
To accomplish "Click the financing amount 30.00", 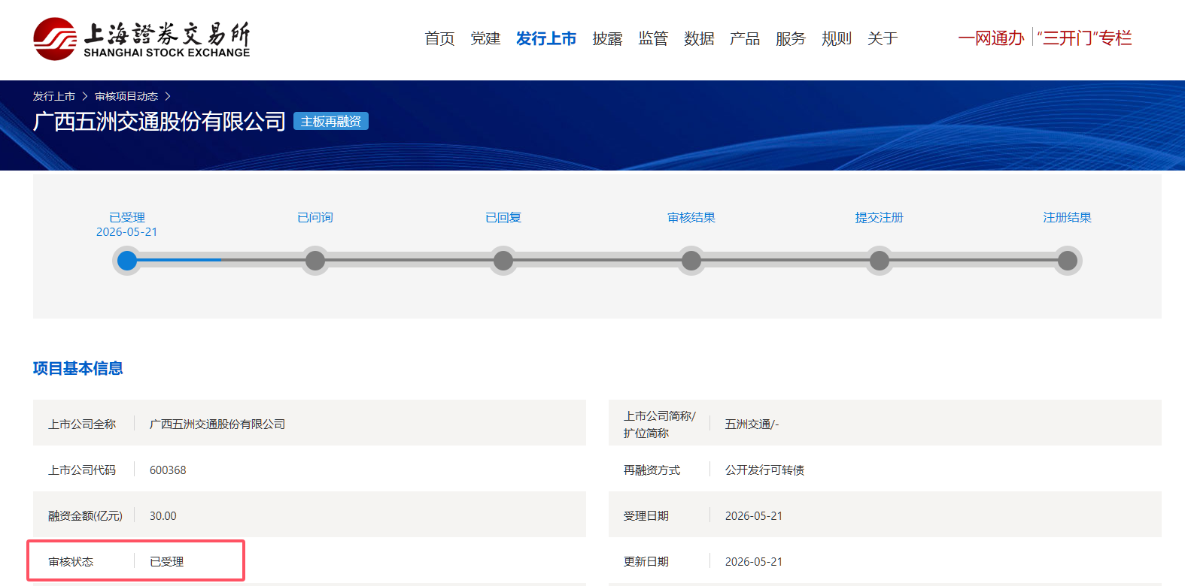I will [x=163, y=516].
